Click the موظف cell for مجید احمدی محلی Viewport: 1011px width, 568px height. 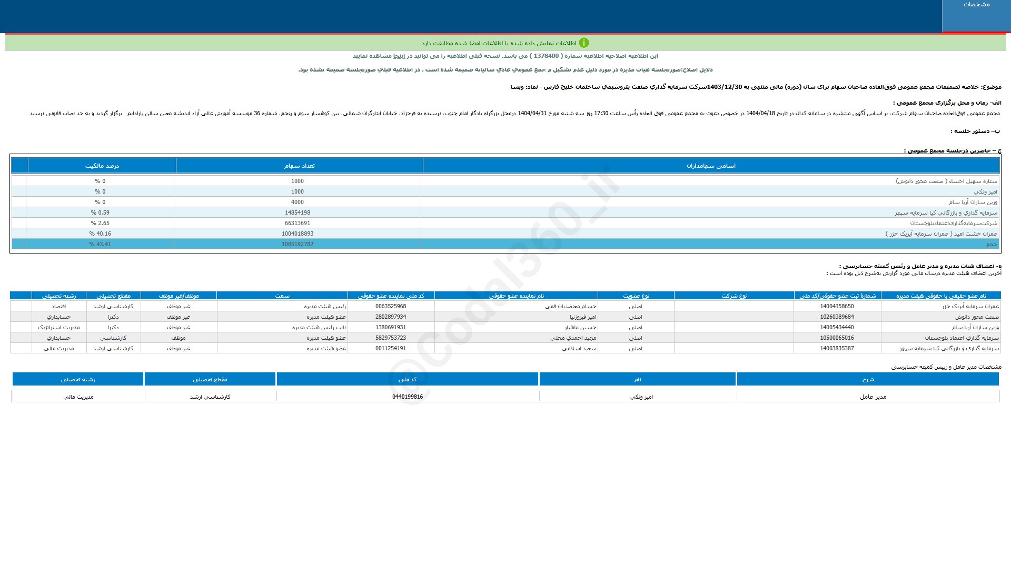click(179, 338)
